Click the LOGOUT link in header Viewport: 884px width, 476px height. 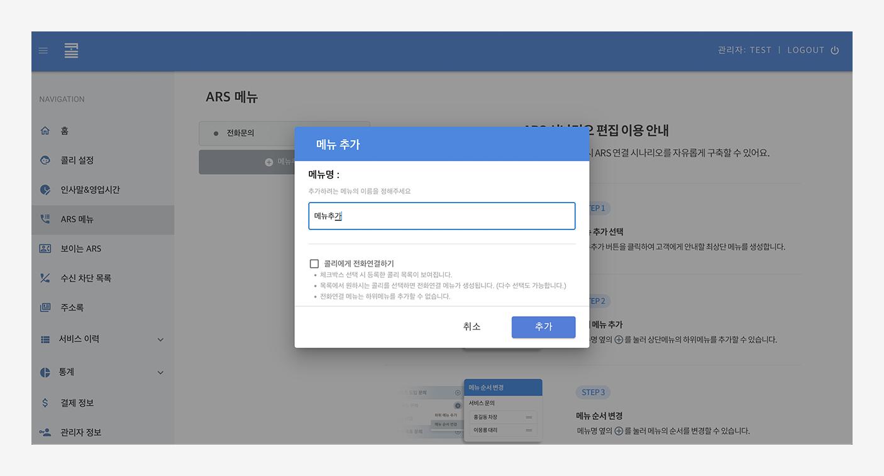(x=805, y=50)
